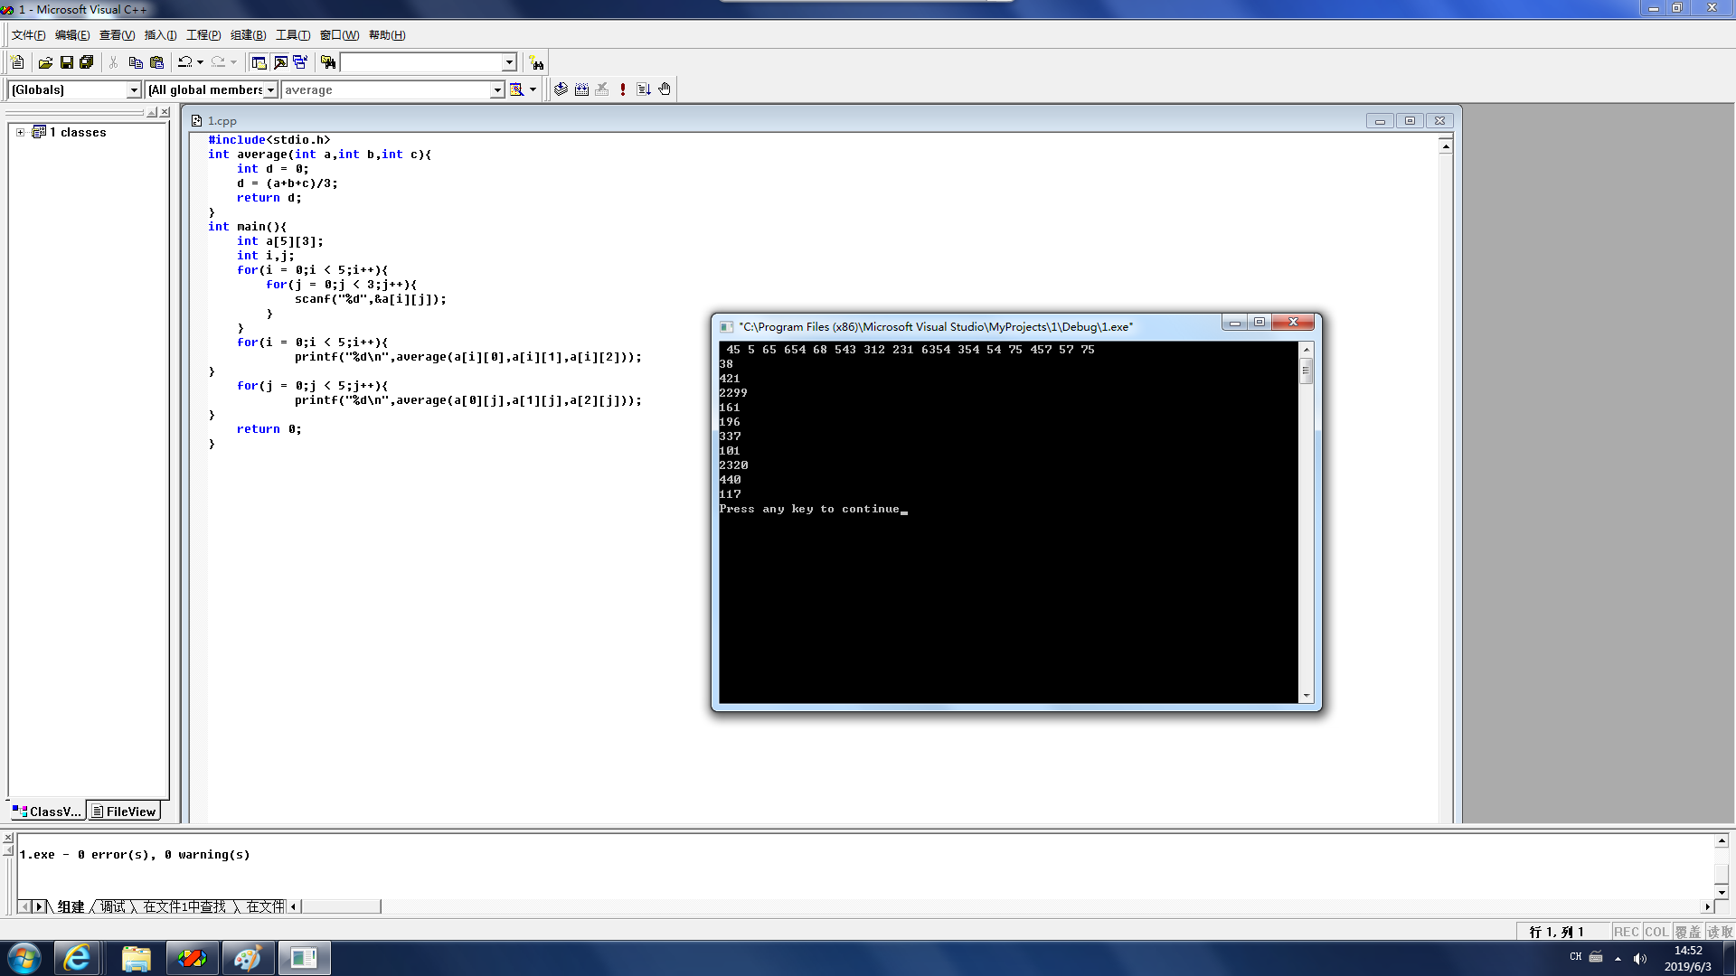
Task: Click the breakpoint hand icon
Action: [665, 89]
